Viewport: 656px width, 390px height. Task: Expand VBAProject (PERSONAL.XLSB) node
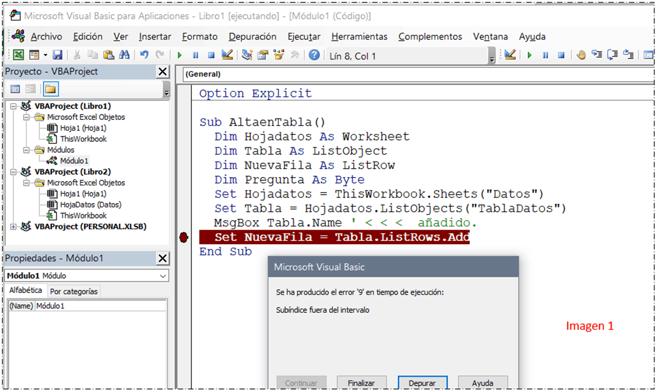pos(14,227)
